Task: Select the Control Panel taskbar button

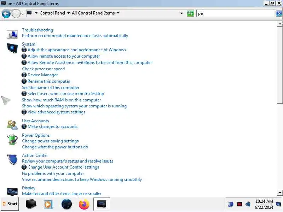Action: tap(102, 204)
